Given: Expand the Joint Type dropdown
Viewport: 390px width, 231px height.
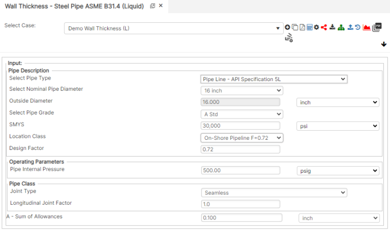Looking at the screenshot, I should (x=274, y=192).
